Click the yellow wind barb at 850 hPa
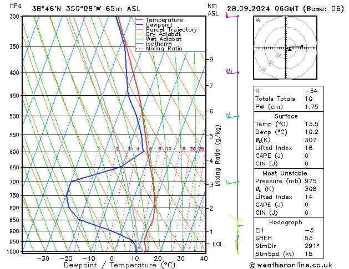 (x=235, y=218)
